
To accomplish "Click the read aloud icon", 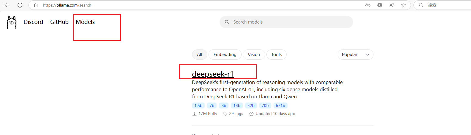I will click(x=392, y=5).
